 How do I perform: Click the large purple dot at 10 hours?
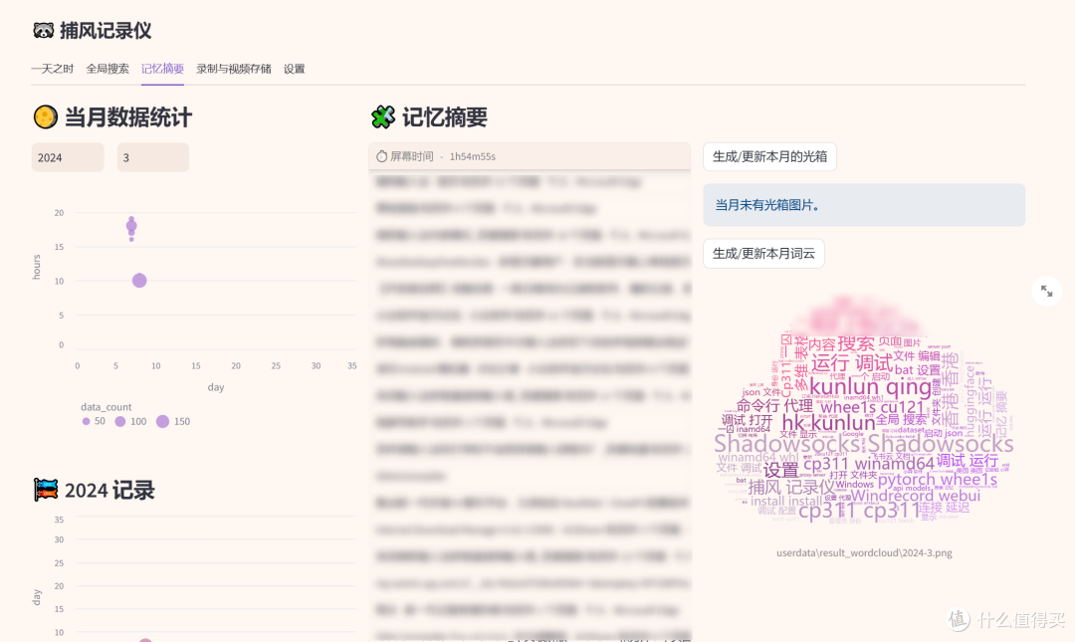139,280
